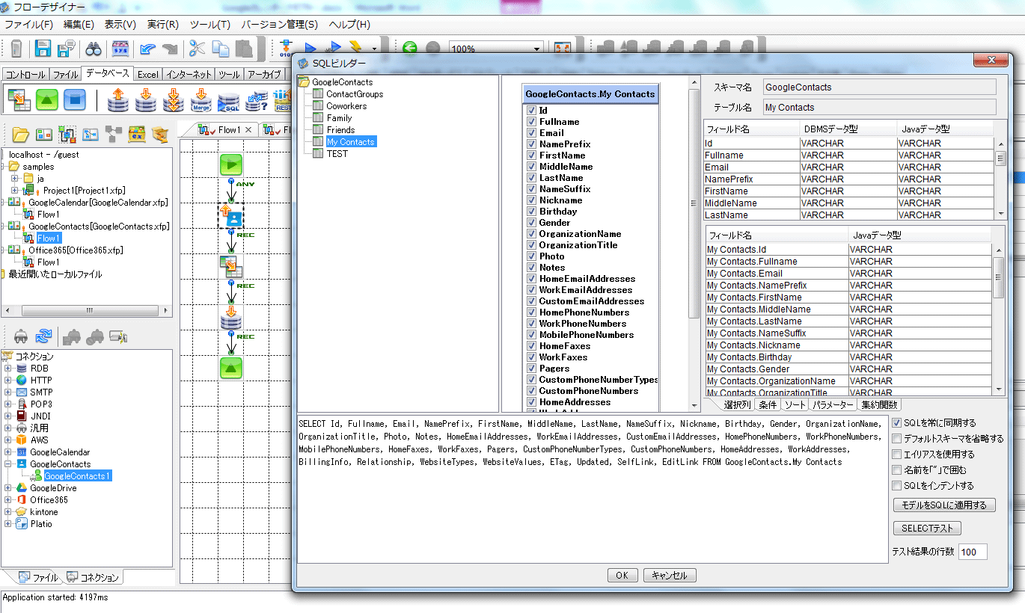Click the OK button in SQL builder
The image size is (1025, 613).
622,576
